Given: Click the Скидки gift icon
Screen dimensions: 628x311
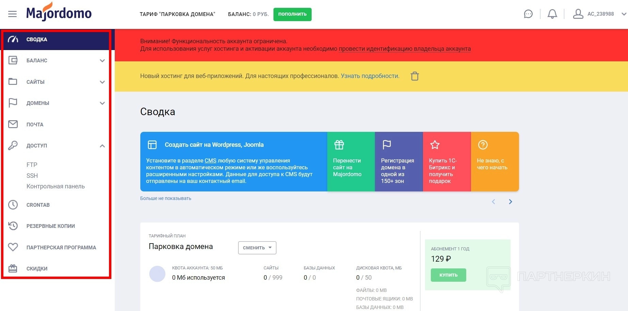Looking at the screenshot, I should [x=13, y=268].
